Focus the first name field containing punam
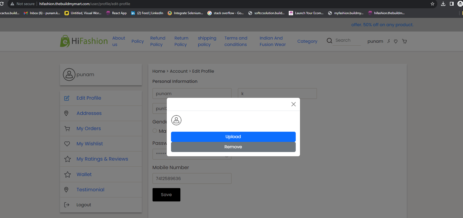 192,94
